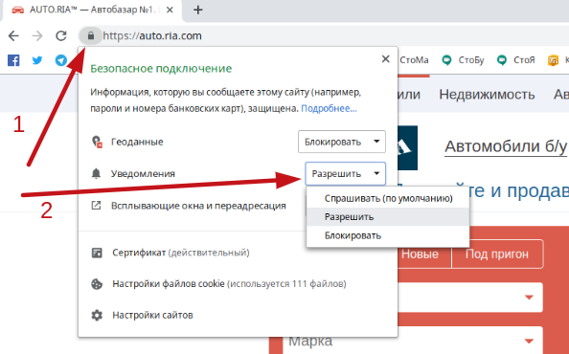569x354 pixels.
Task: Select the AUTO.RIA browser tab
Action: (x=91, y=11)
